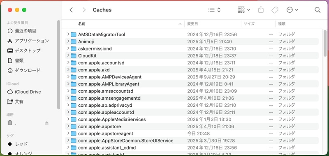Click the com.apple.amsengagementd folder icon
This screenshot has width=329, height=156.
pyautogui.click(x=74, y=98)
